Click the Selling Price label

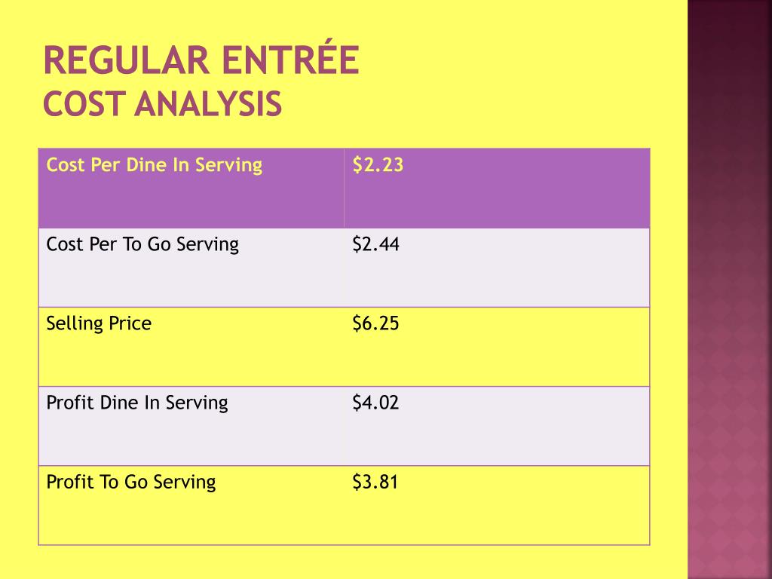pos(99,323)
